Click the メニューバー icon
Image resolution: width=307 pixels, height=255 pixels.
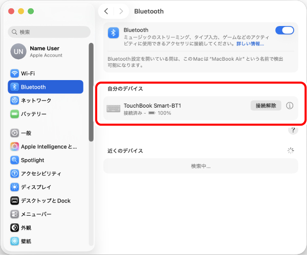[x=14, y=214]
